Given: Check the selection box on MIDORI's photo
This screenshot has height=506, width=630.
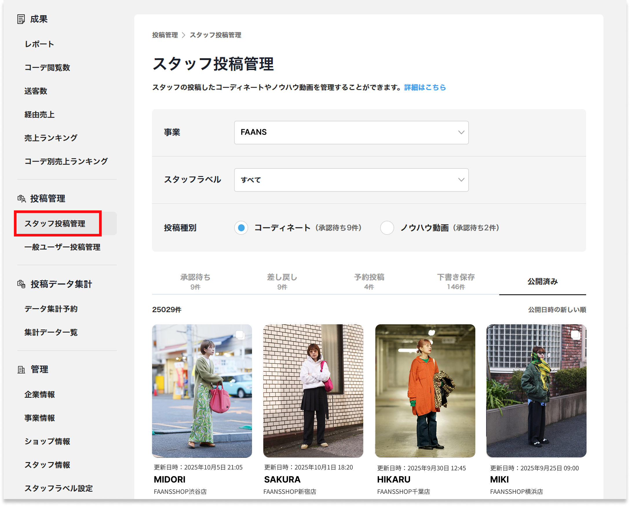Looking at the screenshot, I should pos(240,335).
